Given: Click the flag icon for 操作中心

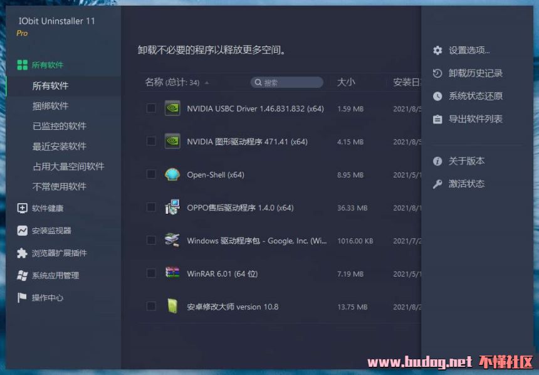Looking at the screenshot, I should point(22,298).
